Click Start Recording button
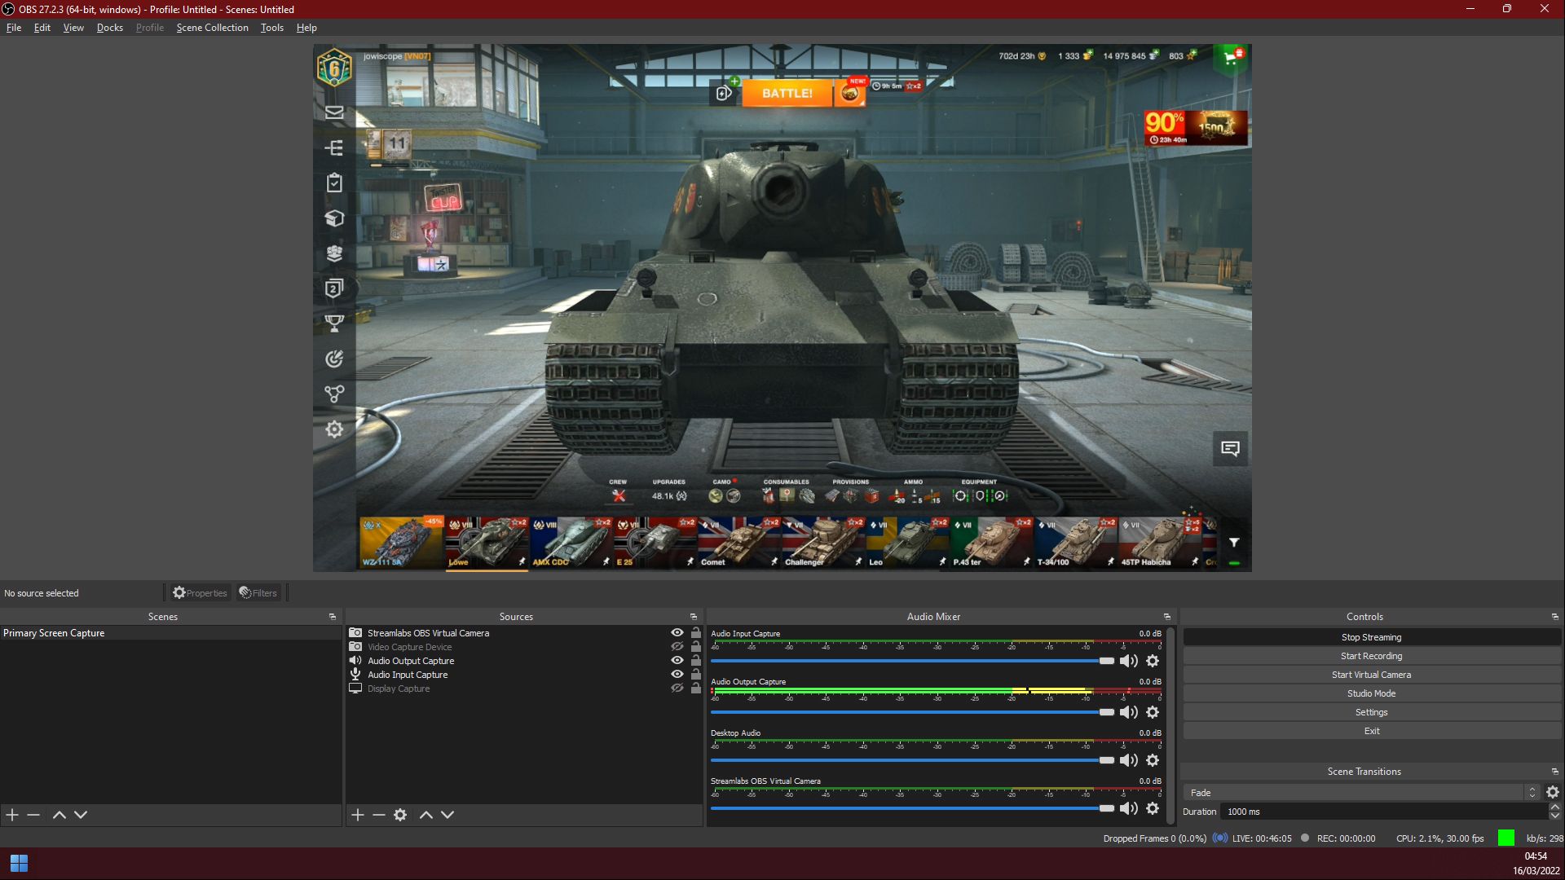Screen dimensions: 1565x880 (1372, 656)
